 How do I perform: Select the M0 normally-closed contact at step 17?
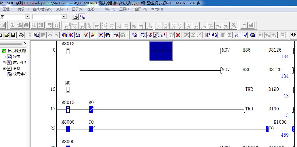pyautogui.click(x=91, y=110)
